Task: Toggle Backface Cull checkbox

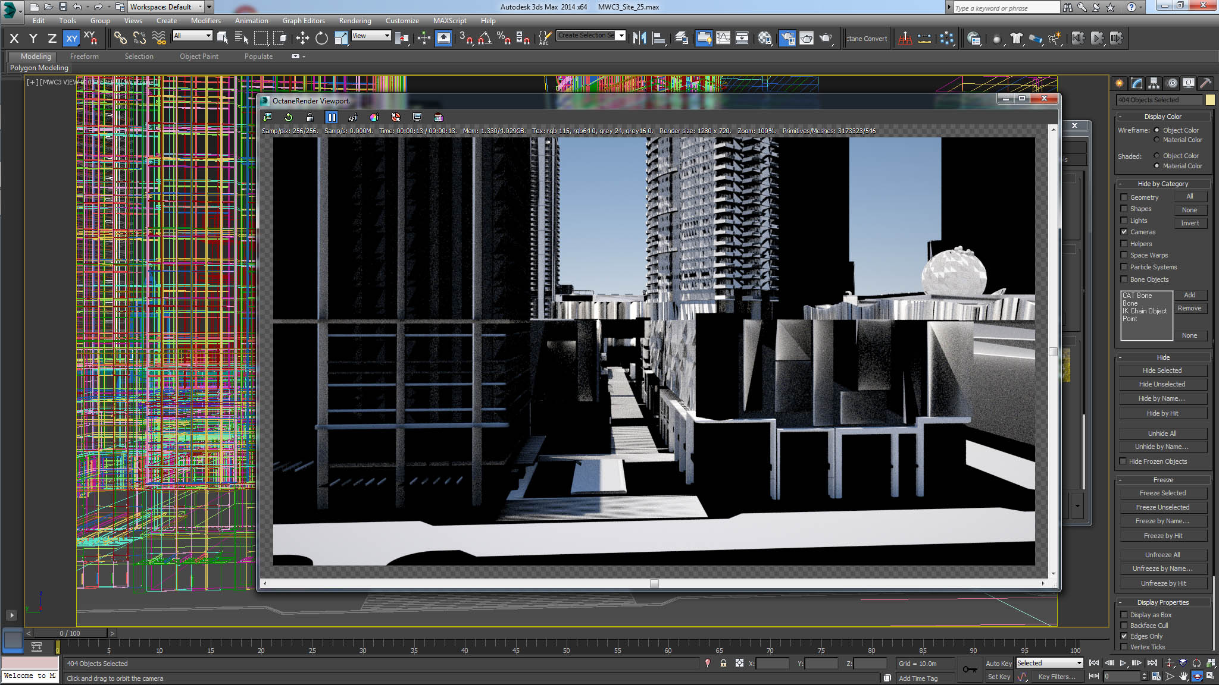Action: [1124, 626]
